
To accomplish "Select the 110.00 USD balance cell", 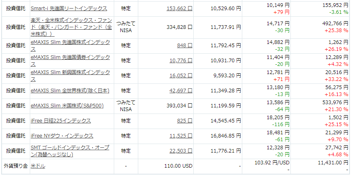I will (x=166, y=166).
